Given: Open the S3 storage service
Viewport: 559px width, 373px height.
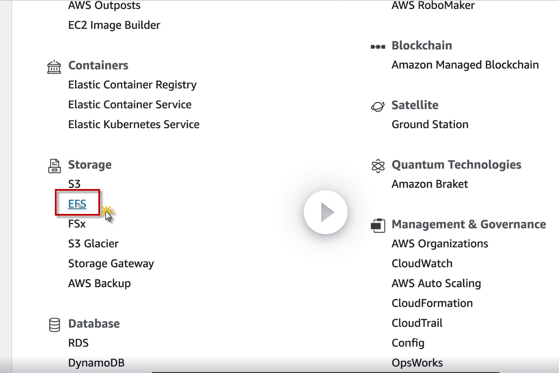Looking at the screenshot, I should pos(74,184).
